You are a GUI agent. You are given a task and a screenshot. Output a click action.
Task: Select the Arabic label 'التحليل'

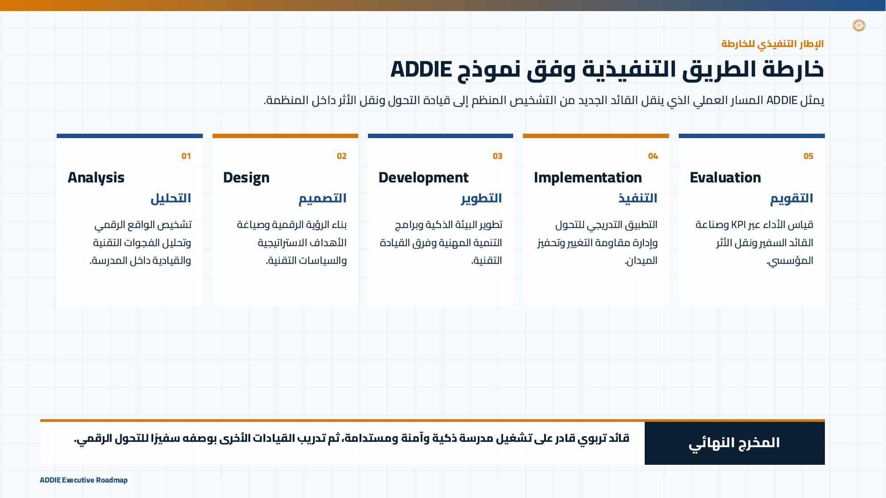coord(171,198)
